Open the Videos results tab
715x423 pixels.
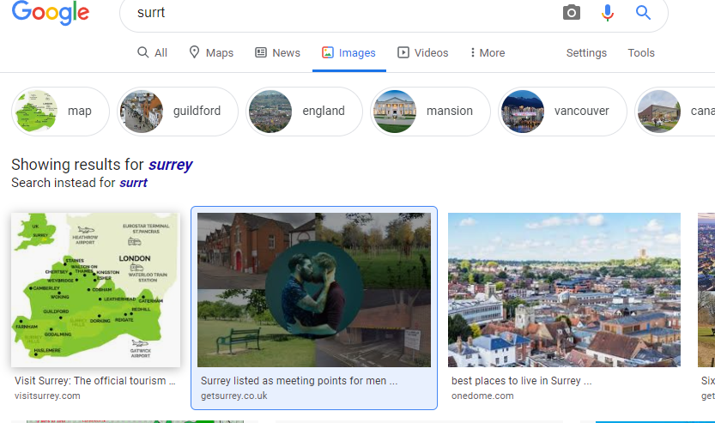click(422, 53)
